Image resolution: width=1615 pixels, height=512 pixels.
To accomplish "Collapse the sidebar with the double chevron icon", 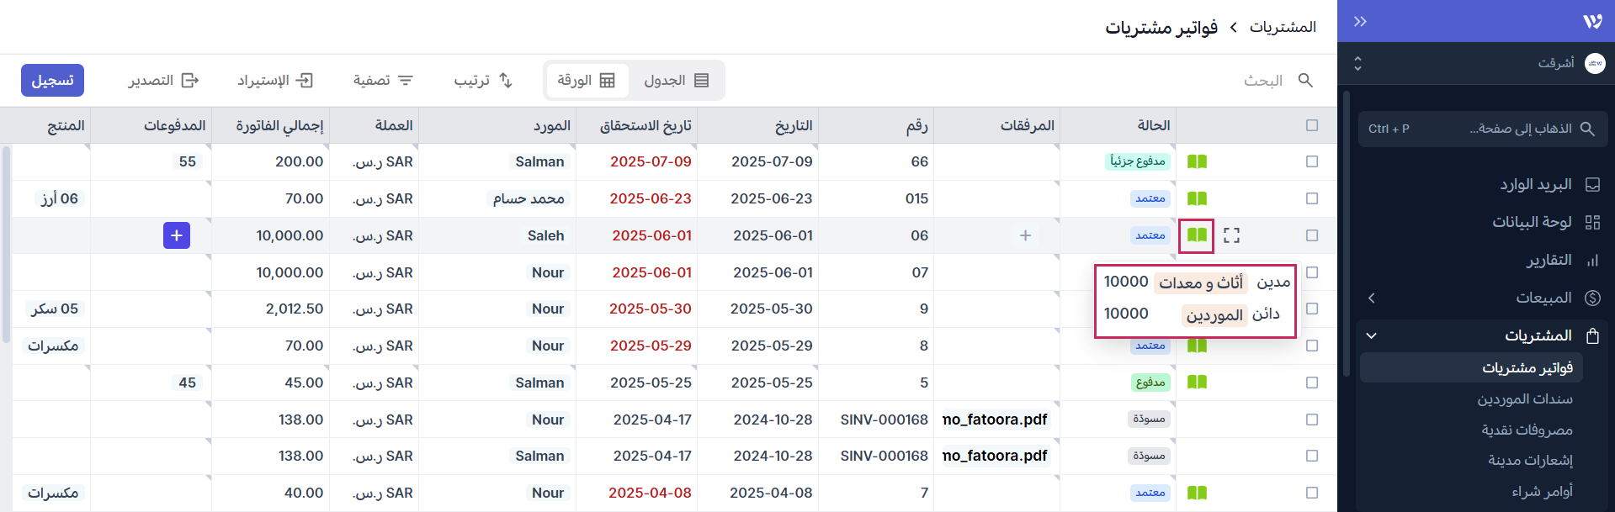I will point(1360,22).
